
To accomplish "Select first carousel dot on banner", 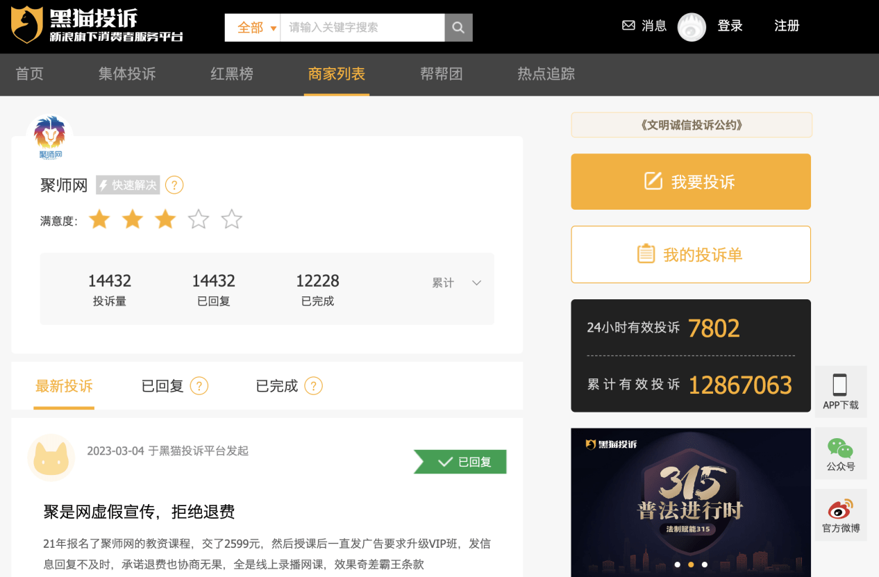I will tap(677, 565).
